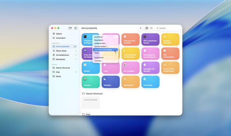Click the Theatermodus konfigurieren shortcut icon
The image size is (231, 136).
(85, 37)
